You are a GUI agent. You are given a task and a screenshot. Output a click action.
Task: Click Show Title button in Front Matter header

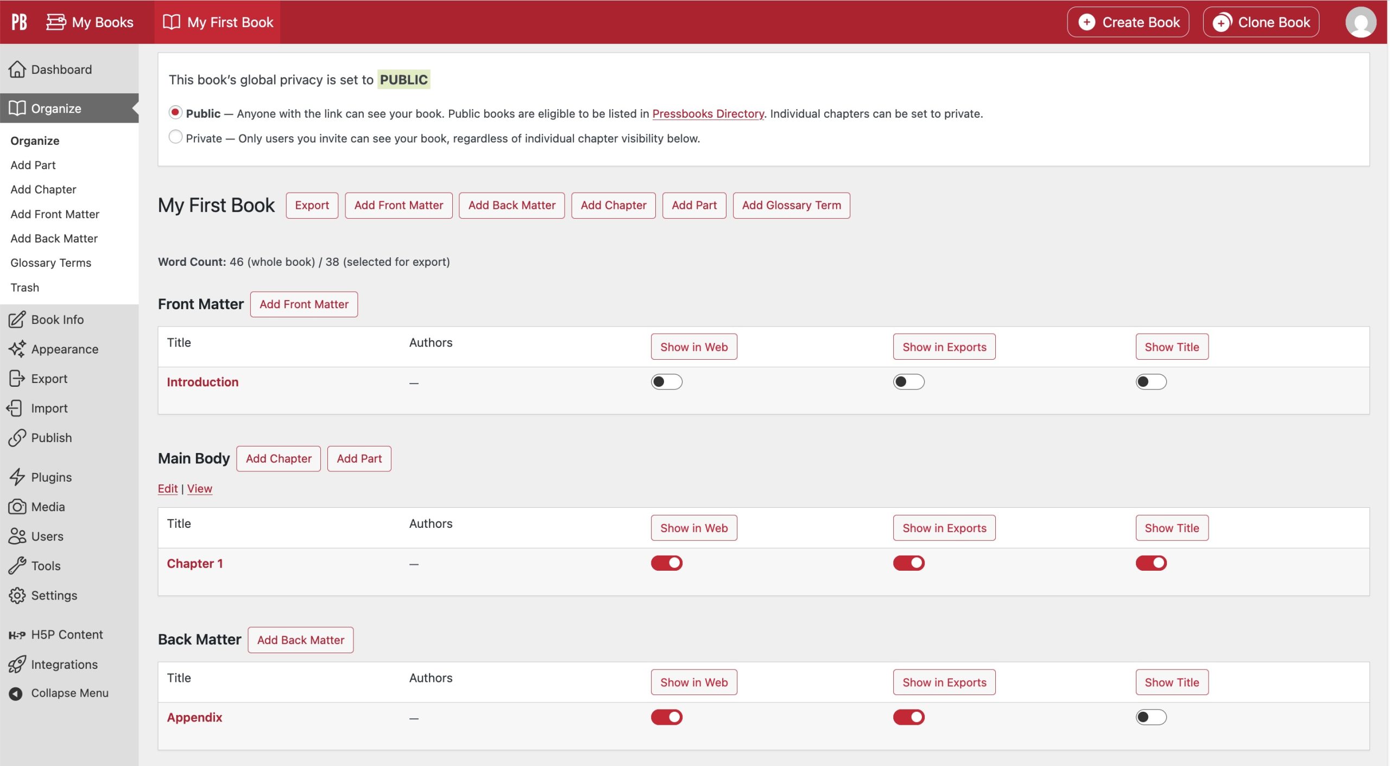pos(1172,347)
